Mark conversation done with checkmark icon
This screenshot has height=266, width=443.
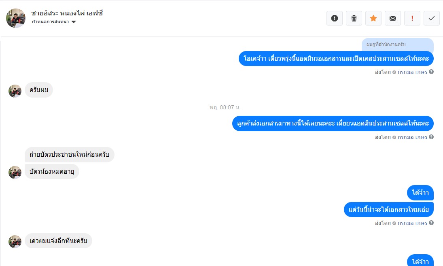431,18
